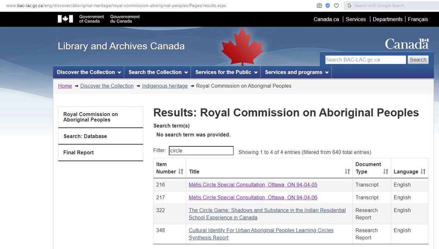
Task: Click the Canada wordmark logo
Action: 407,44
